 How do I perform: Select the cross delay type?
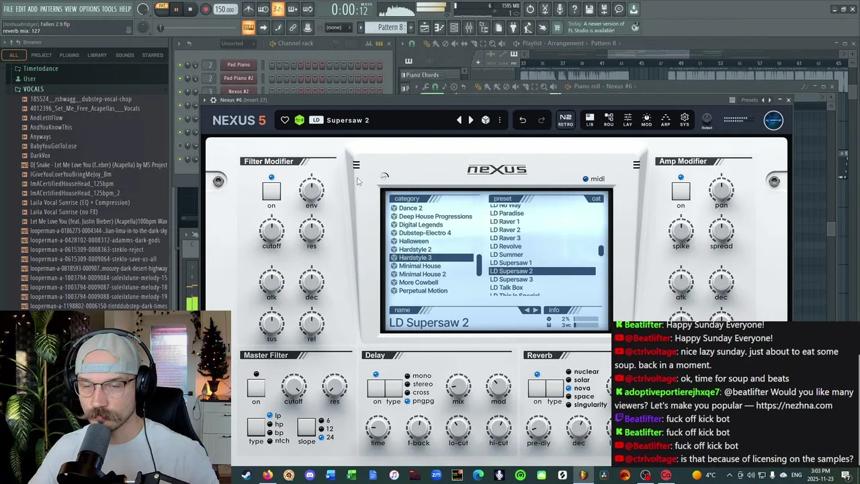coord(417,393)
